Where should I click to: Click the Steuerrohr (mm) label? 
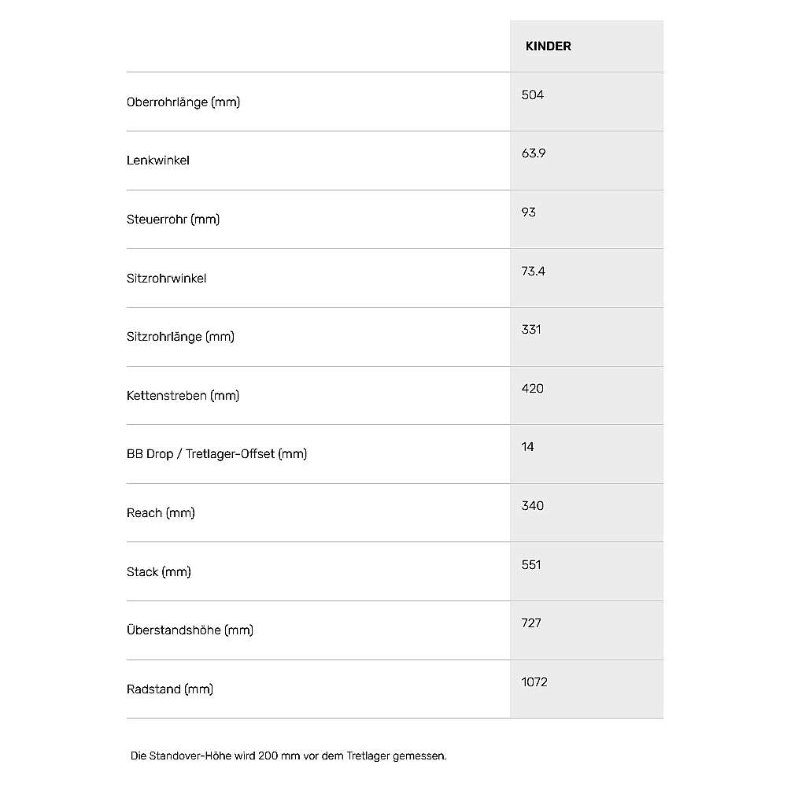point(172,220)
